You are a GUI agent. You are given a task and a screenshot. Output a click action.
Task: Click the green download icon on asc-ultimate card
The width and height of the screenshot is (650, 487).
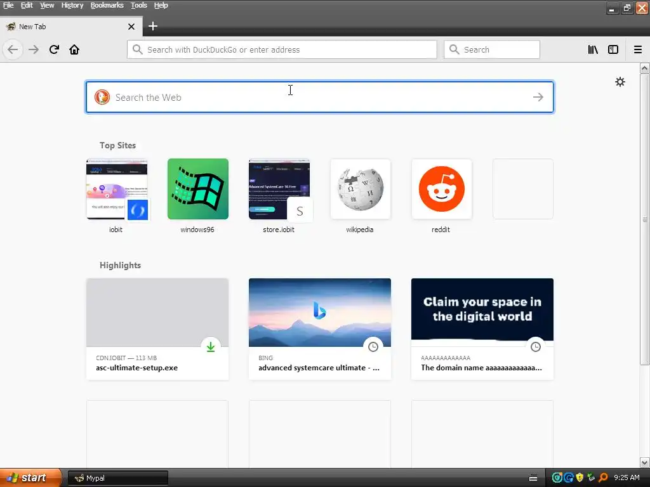click(x=211, y=347)
